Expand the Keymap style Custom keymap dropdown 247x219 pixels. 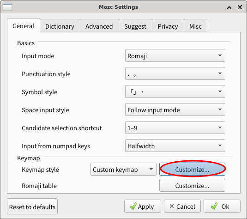tap(123, 170)
